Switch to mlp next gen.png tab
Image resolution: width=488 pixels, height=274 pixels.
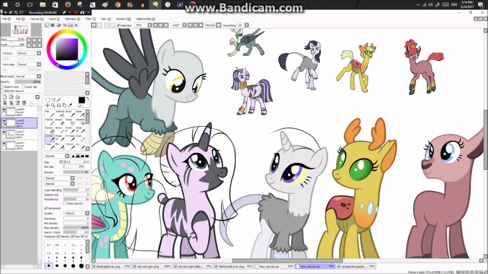[152, 266]
